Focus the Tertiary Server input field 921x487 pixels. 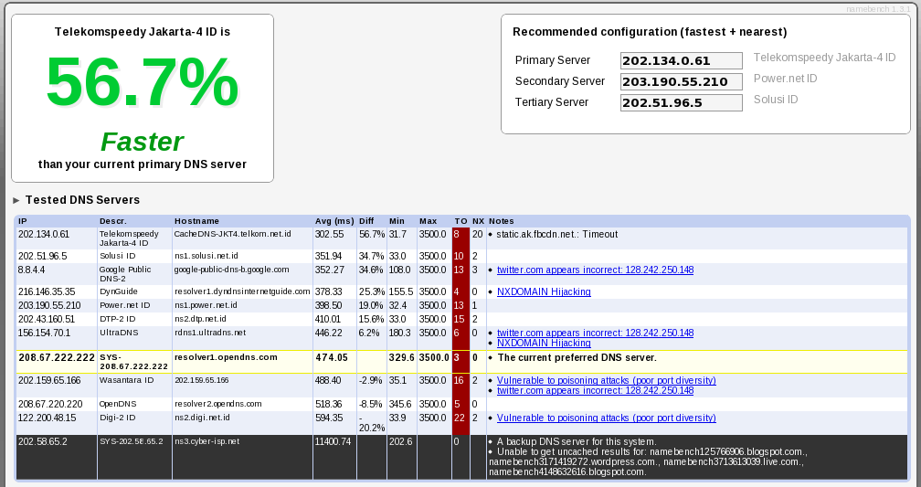point(682,103)
